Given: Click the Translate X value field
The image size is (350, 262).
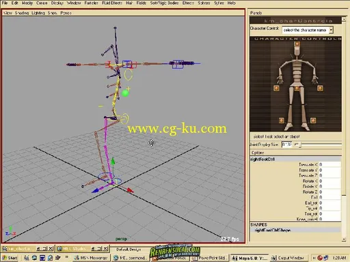Looking at the screenshot, I should 329,164.
